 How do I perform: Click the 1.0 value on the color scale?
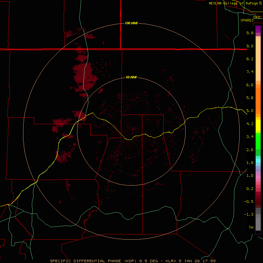click(x=250, y=176)
